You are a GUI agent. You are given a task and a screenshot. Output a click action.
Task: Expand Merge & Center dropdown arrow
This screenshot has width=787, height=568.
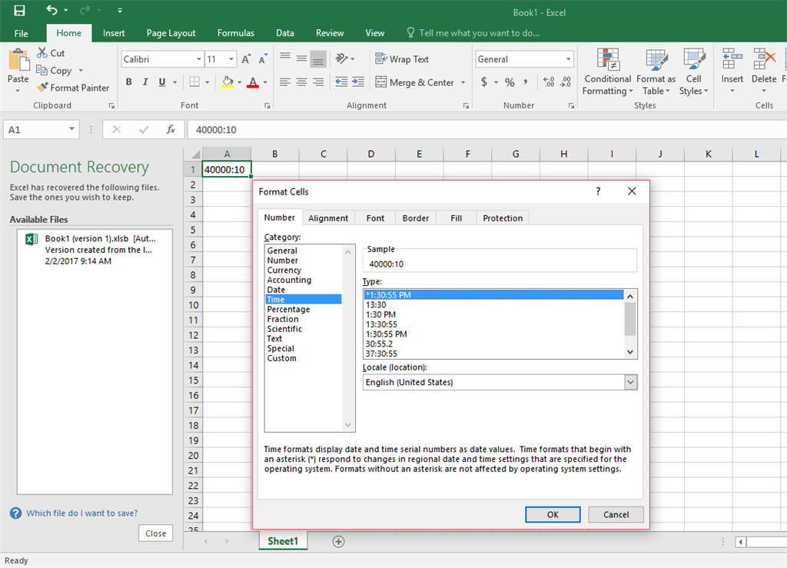tap(463, 82)
